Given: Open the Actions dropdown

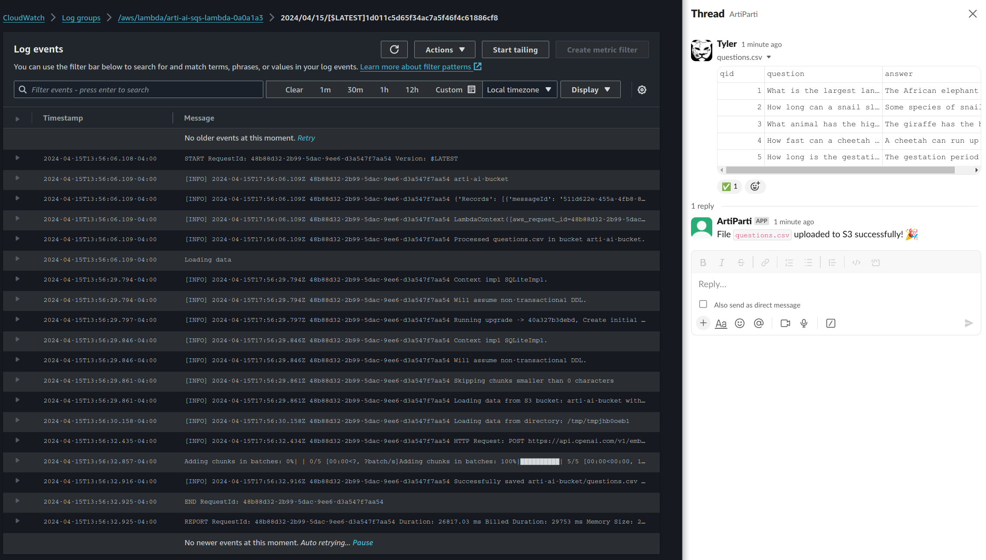Looking at the screenshot, I should pyautogui.click(x=445, y=49).
